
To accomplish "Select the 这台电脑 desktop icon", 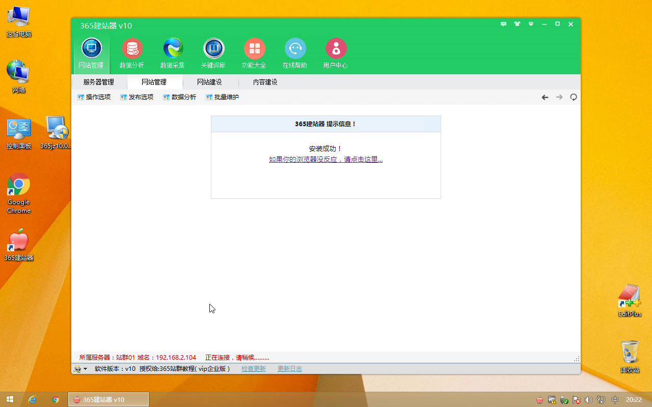I will click(19, 22).
